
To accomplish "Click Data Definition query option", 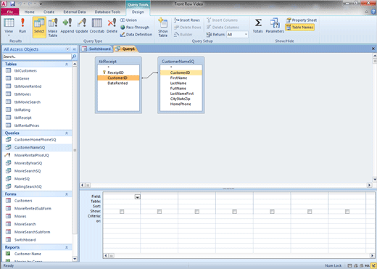I will [x=136, y=35].
